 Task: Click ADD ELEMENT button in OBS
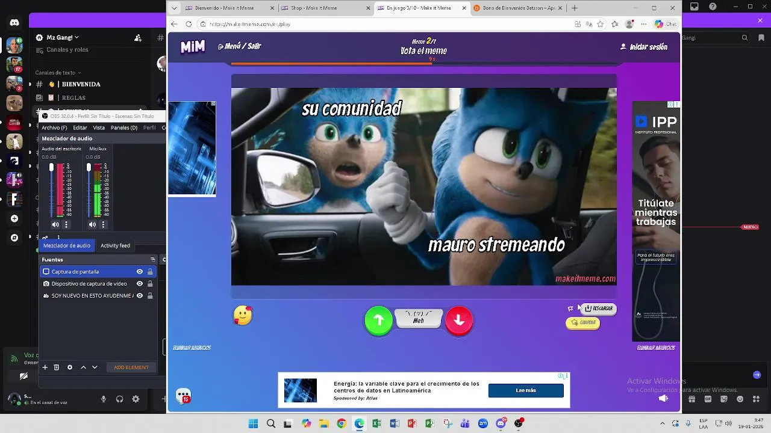coord(131,367)
